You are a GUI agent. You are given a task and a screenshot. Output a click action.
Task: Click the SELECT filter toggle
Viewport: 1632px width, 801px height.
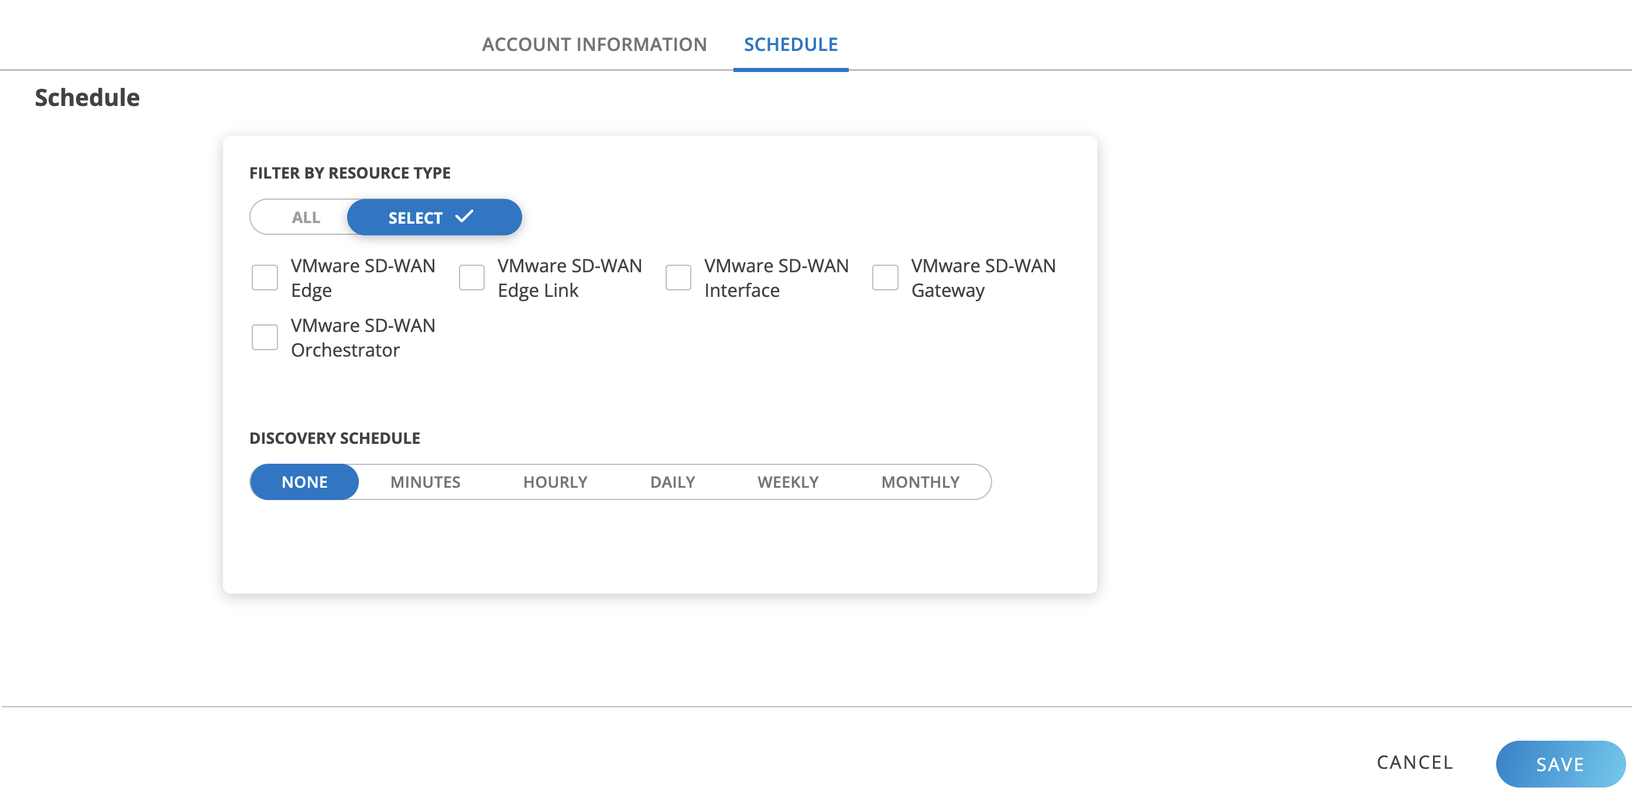(x=416, y=217)
